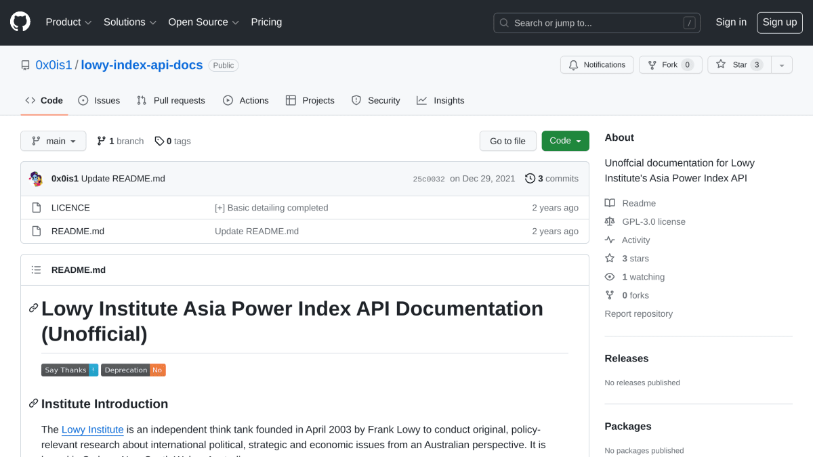Click the 0x0is1 avatar in commit row
The width and height of the screenshot is (813, 457).
(37, 179)
